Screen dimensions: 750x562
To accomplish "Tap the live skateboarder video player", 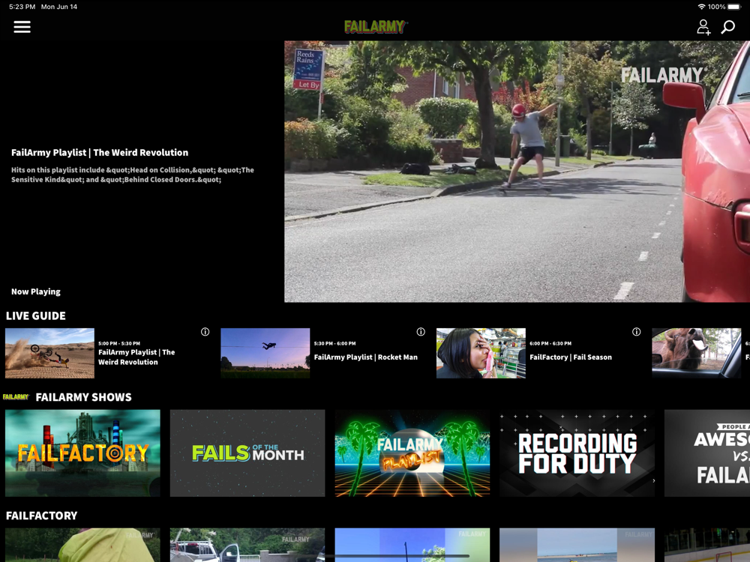I will 517,171.
